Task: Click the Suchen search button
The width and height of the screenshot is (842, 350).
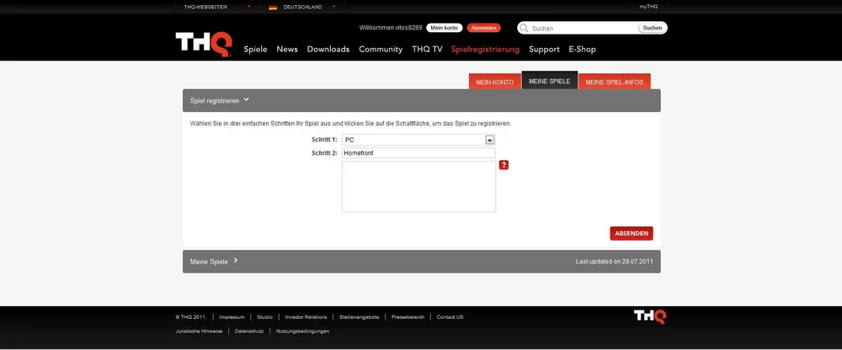Action: [x=652, y=28]
